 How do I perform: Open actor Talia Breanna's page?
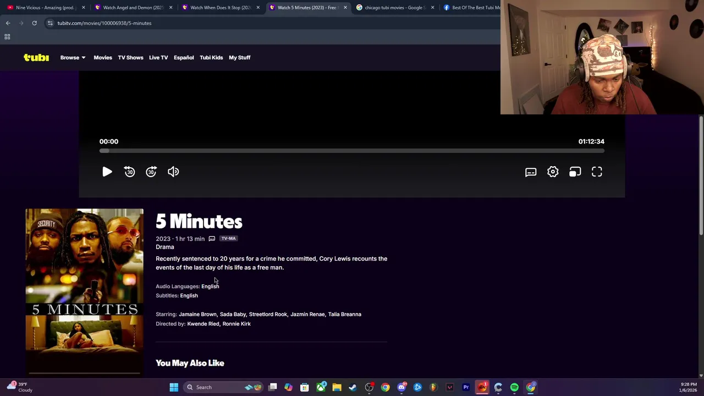click(345, 314)
